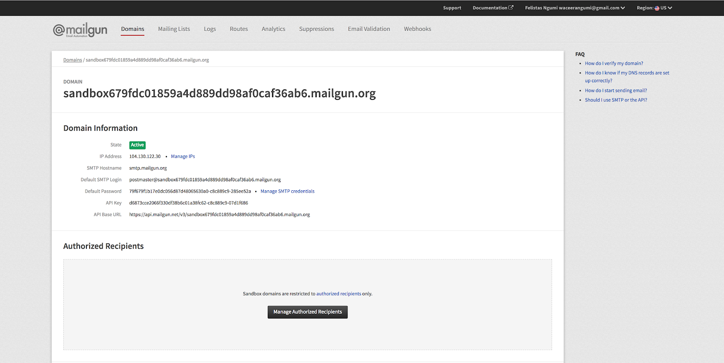Click the Domain Information heading

pos(100,128)
